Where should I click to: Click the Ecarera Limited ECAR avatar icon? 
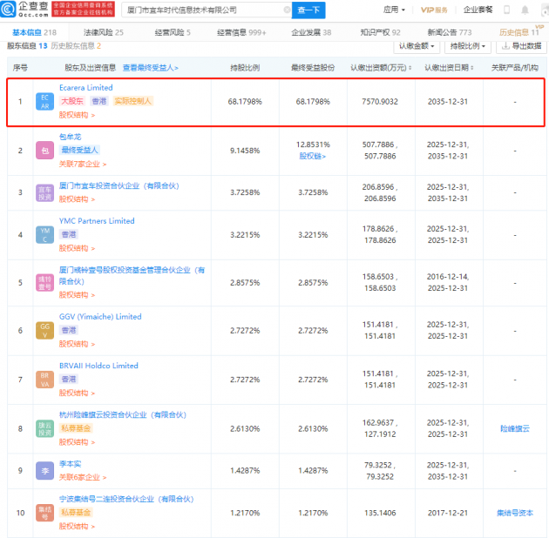(45, 100)
